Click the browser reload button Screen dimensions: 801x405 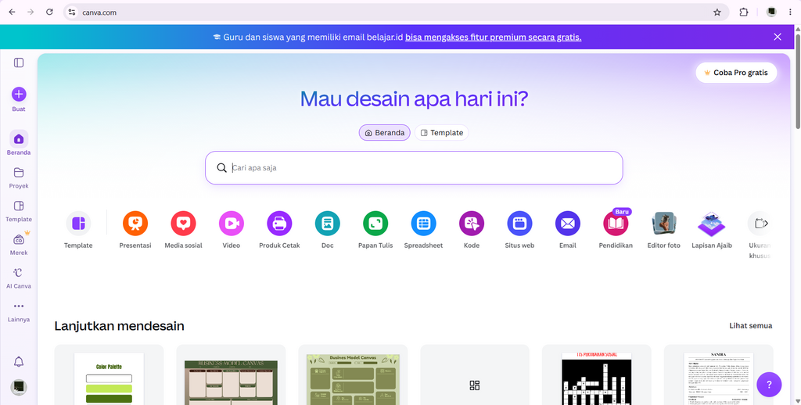(49, 13)
